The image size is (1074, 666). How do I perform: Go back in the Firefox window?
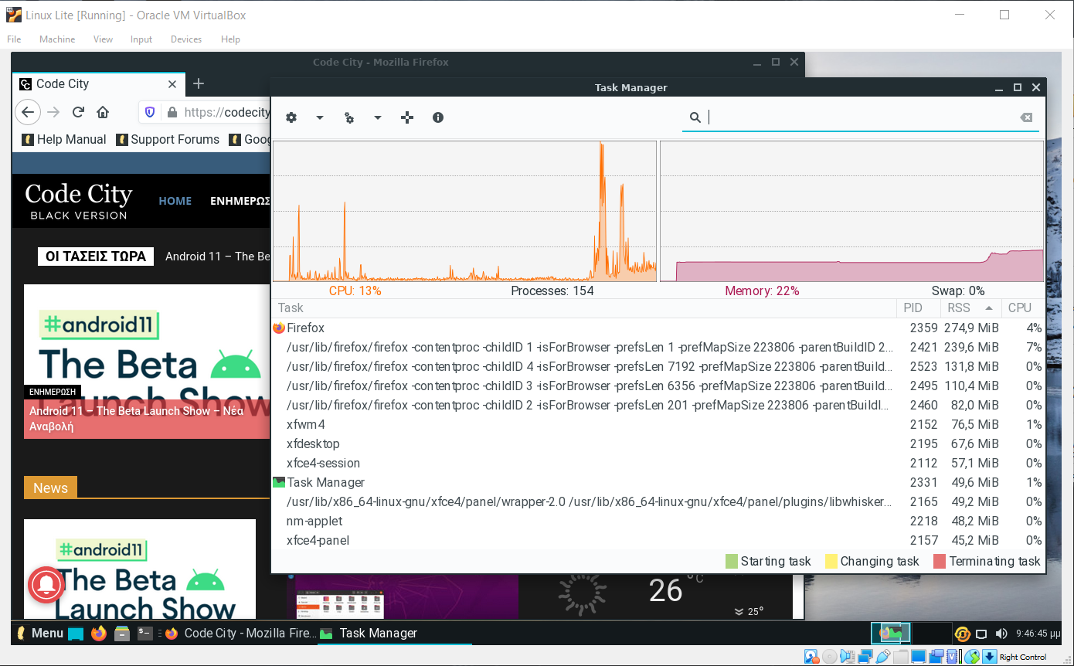28,112
